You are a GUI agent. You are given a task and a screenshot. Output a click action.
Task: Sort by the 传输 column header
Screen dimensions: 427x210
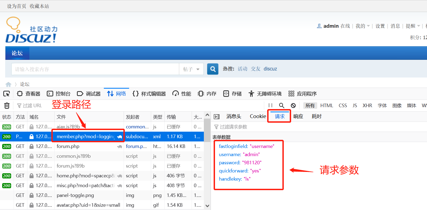[178, 117]
